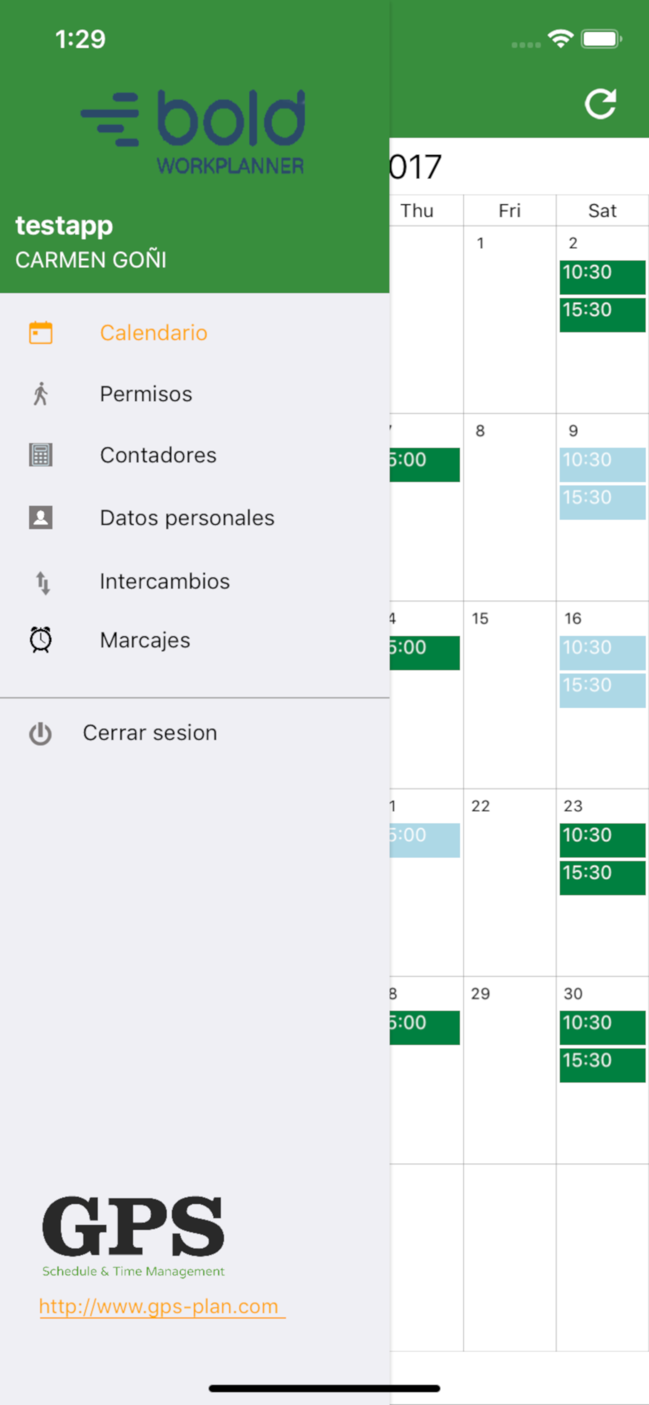Click the orange calendar icon
649x1405 pixels.
tap(41, 333)
